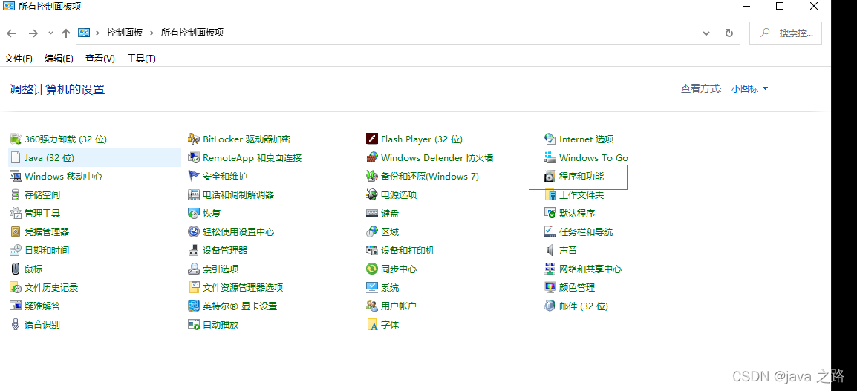The width and height of the screenshot is (857, 391).
Task: Click the 区域 globe icon
Action: 372,232
